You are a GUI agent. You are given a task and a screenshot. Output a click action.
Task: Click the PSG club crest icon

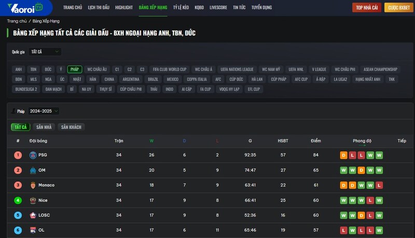pyautogui.click(x=33, y=155)
